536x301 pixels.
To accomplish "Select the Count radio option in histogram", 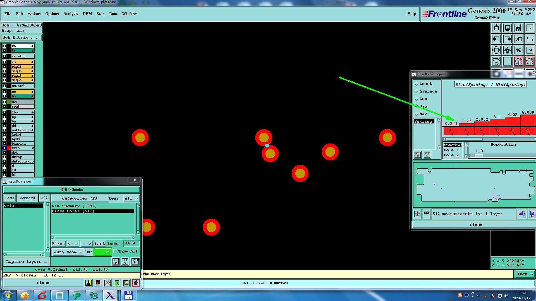I will pyautogui.click(x=417, y=84).
